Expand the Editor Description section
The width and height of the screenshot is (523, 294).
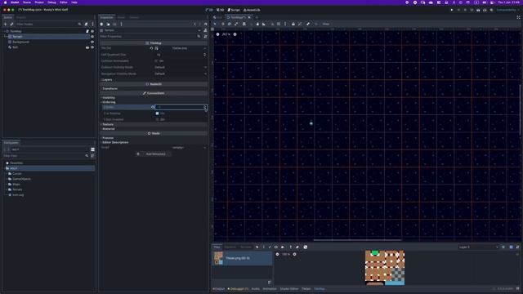tap(115, 142)
